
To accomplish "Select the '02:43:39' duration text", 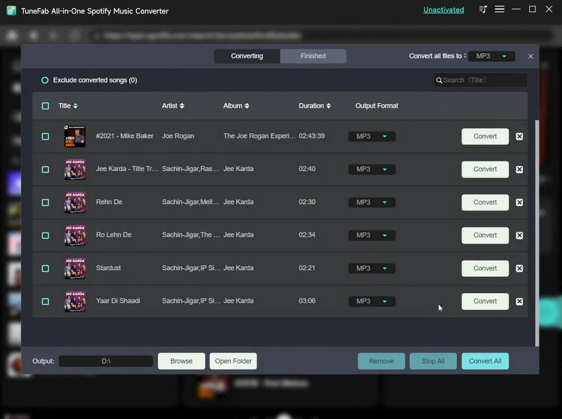I will [311, 136].
